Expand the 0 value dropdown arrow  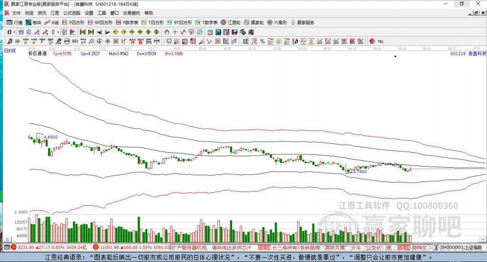tap(58, 32)
